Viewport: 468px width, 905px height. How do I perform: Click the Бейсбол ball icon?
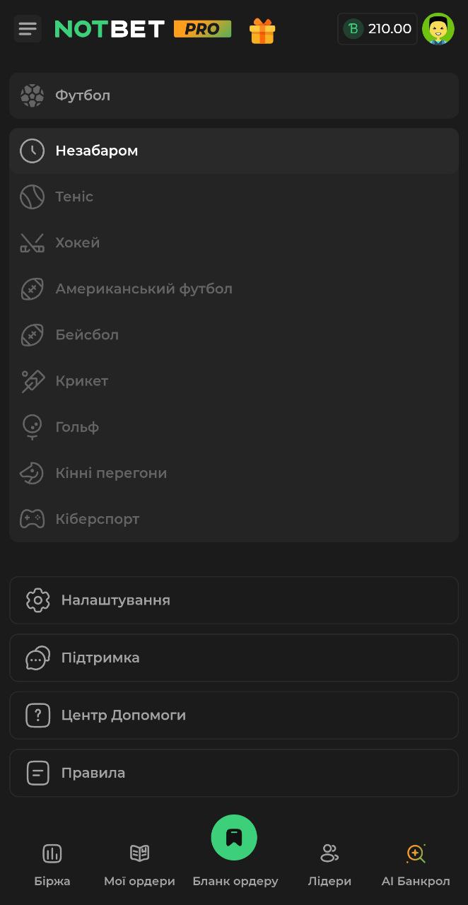click(x=32, y=334)
